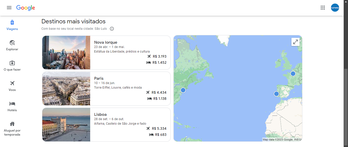Select the Paris destination card
348x147 pixels.
coord(106,89)
